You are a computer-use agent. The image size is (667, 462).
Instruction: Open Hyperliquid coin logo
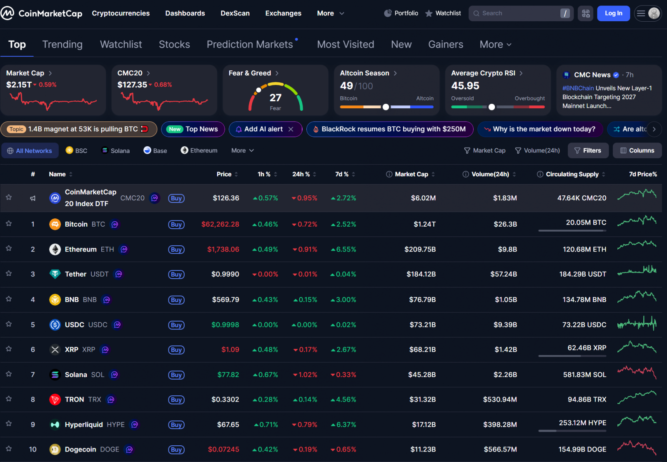pos(55,425)
